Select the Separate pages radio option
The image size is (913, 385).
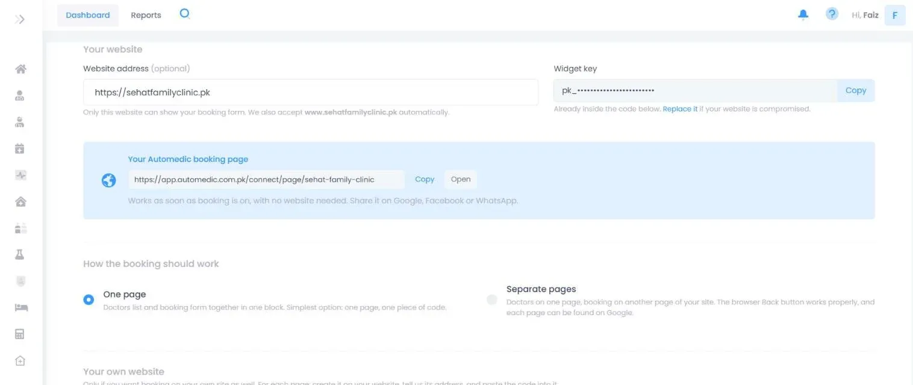[x=492, y=299]
